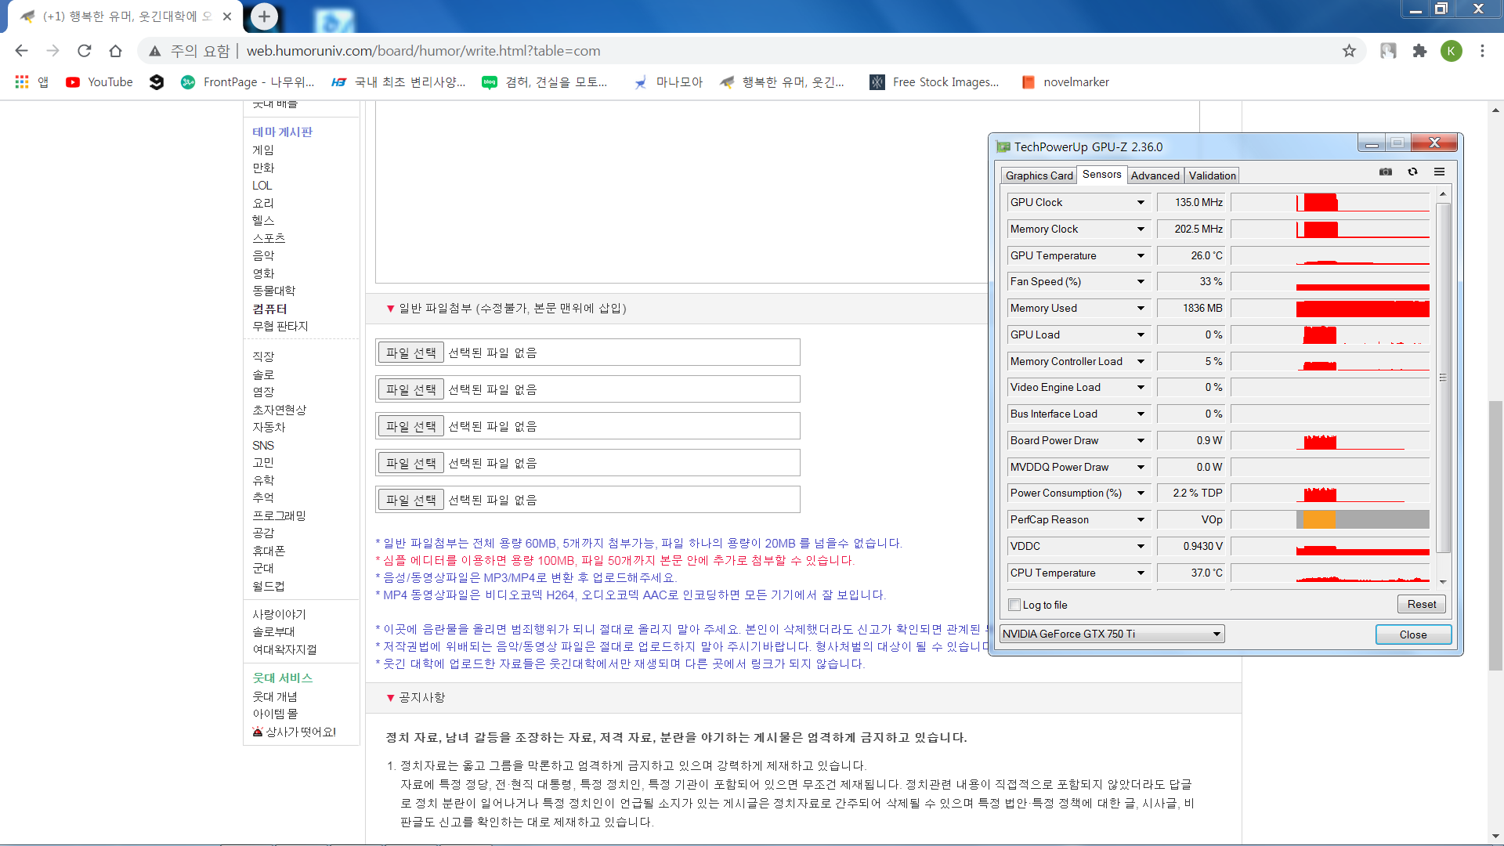Go to the browser home icon

click(115, 51)
